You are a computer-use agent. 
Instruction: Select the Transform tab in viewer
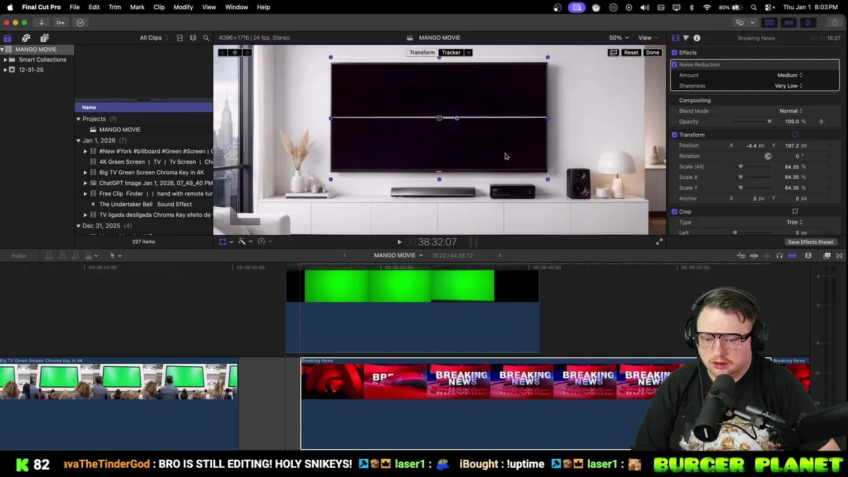[422, 52]
